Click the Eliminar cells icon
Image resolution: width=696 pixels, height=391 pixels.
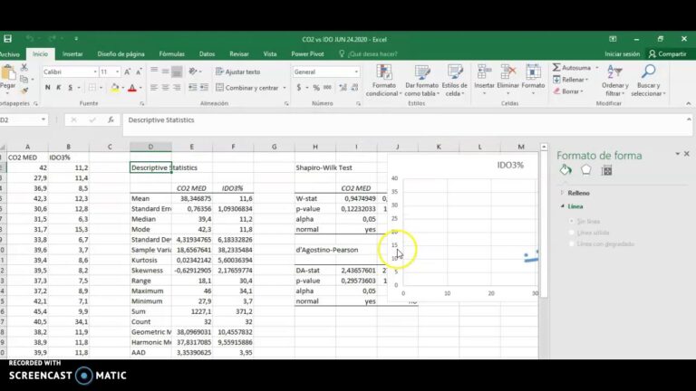507,72
